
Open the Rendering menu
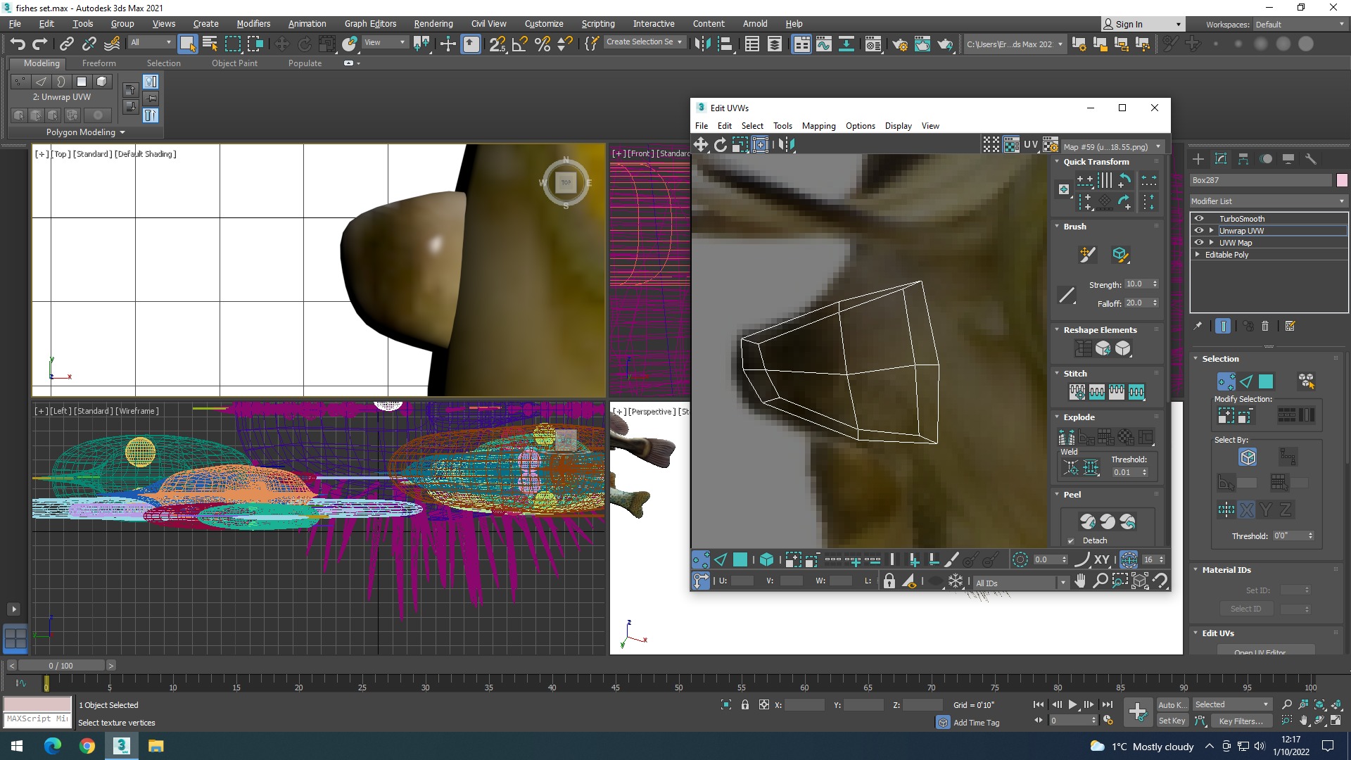click(433, 23)
